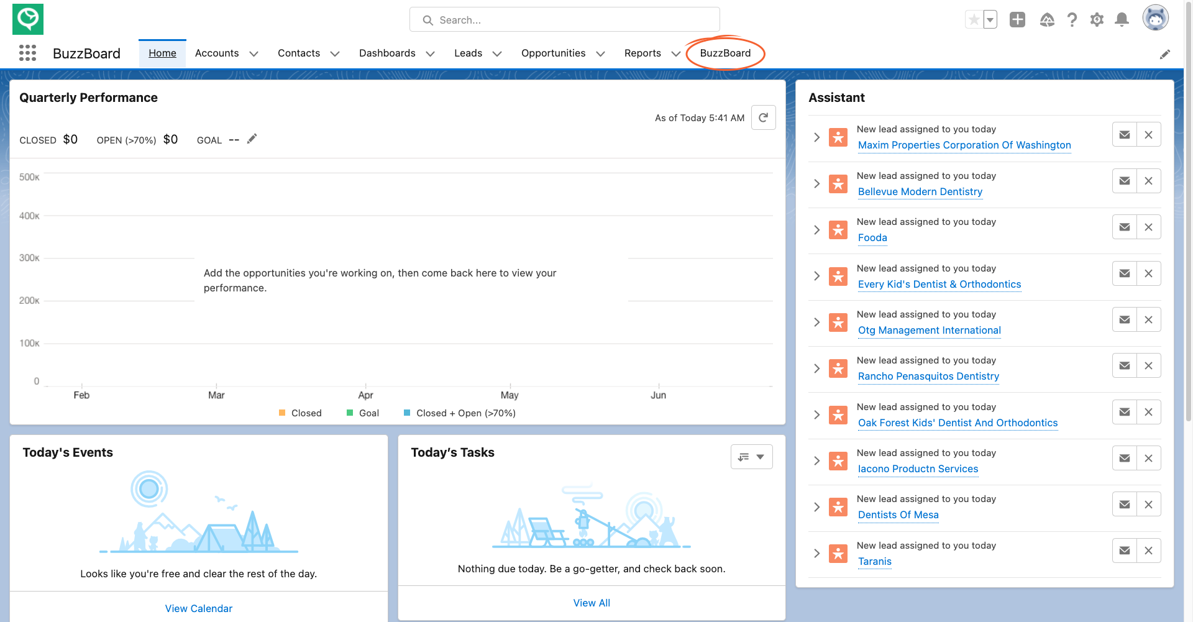Viewport: 1193px width, 622px height.
Task: Open the Oak Forest Kids' Dentist link
Action: (958, 423)
